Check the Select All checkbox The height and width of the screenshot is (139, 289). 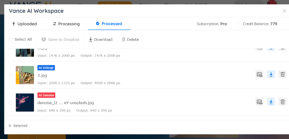coord(11,40)
